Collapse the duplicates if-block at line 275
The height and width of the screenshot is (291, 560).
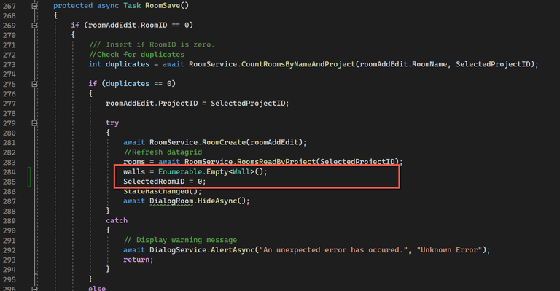(34, 84)
